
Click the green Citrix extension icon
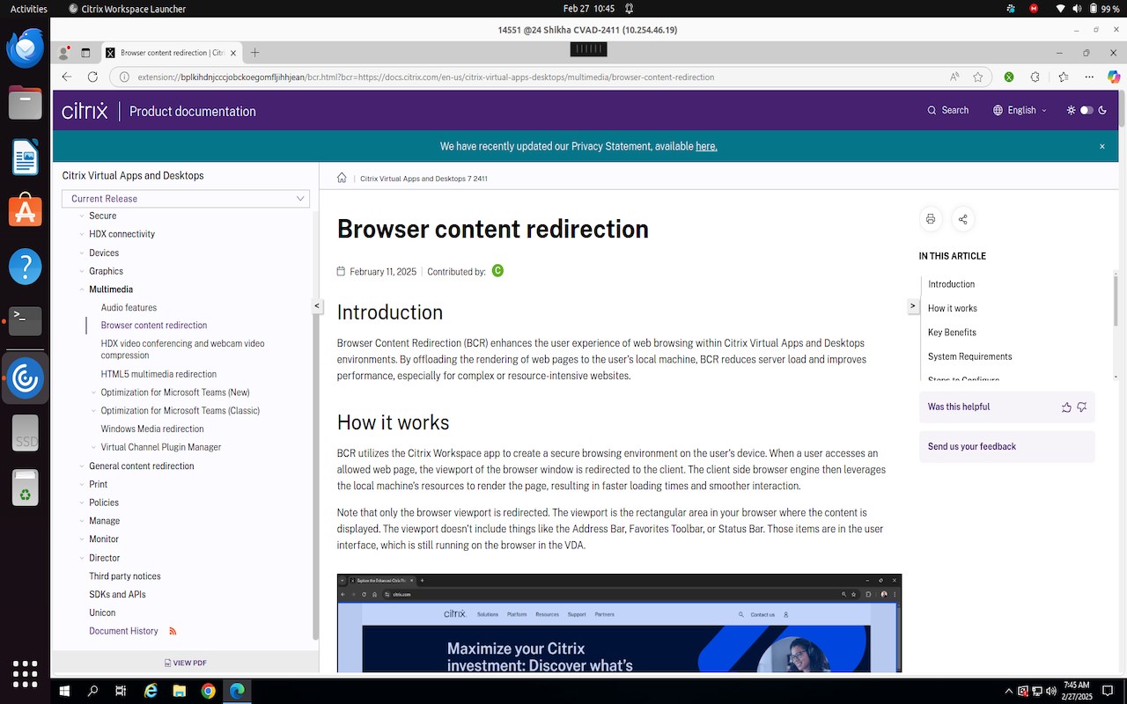coord(1009,77)
